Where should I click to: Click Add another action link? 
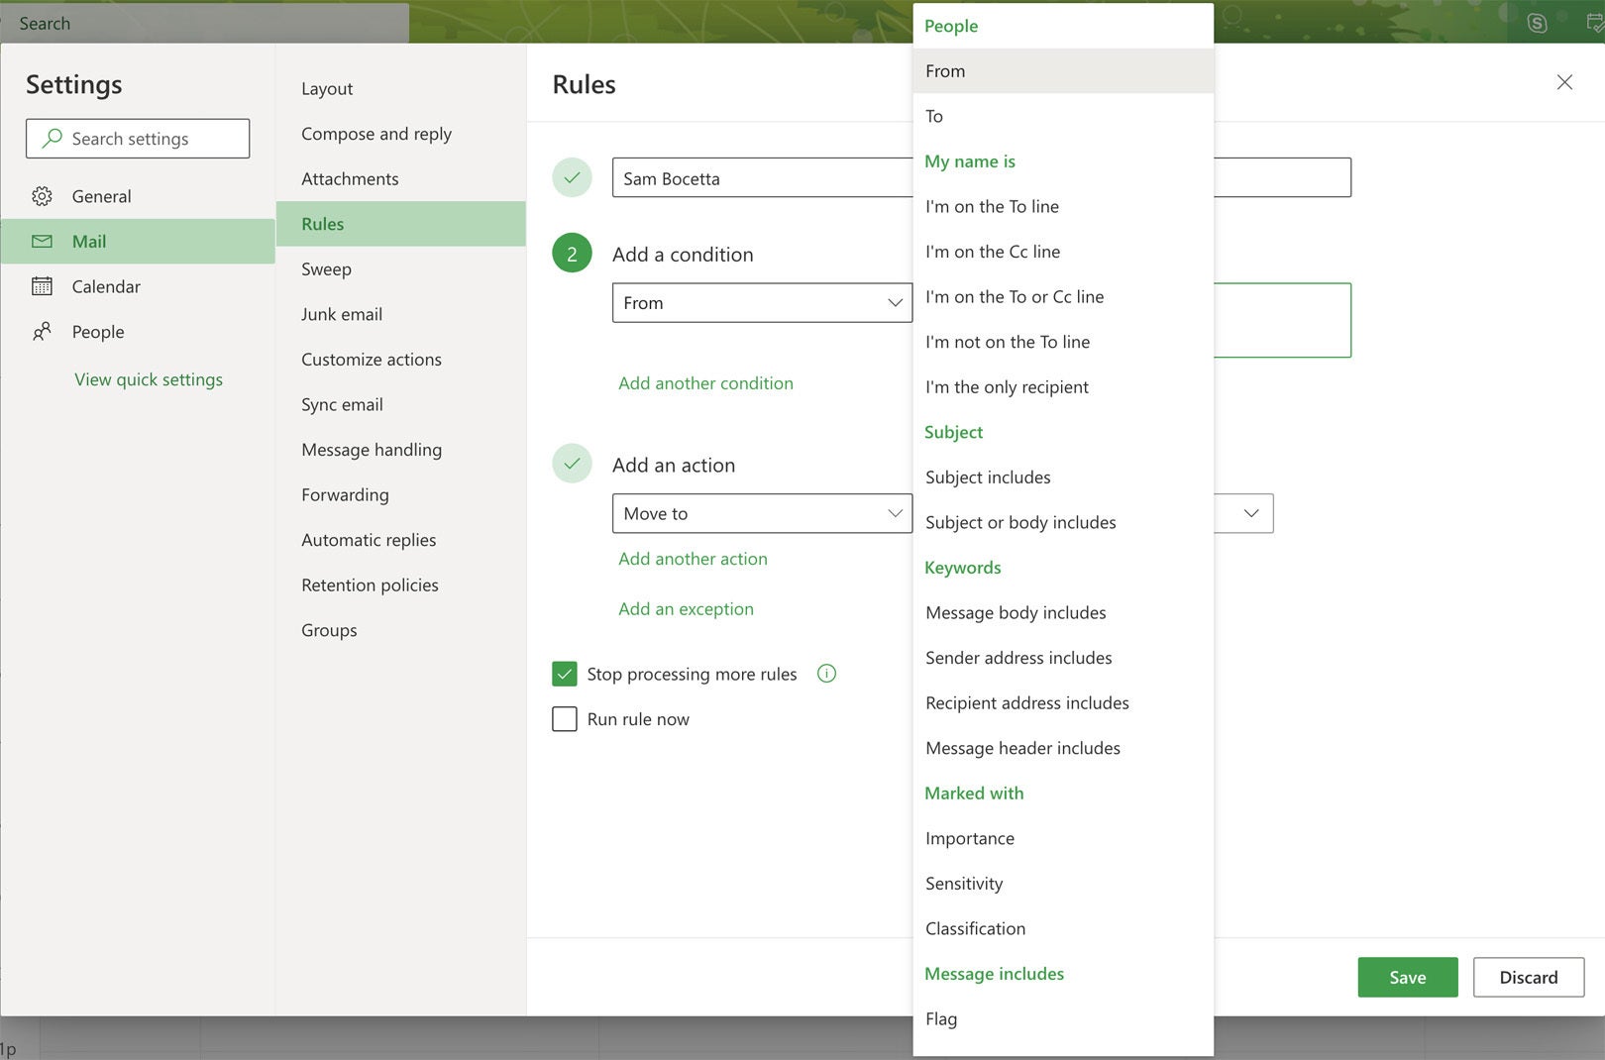click(693, 559)
